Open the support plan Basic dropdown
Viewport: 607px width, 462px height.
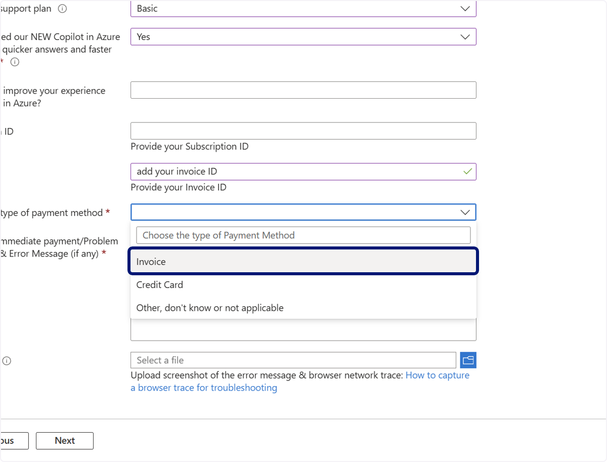pos(303,9)
